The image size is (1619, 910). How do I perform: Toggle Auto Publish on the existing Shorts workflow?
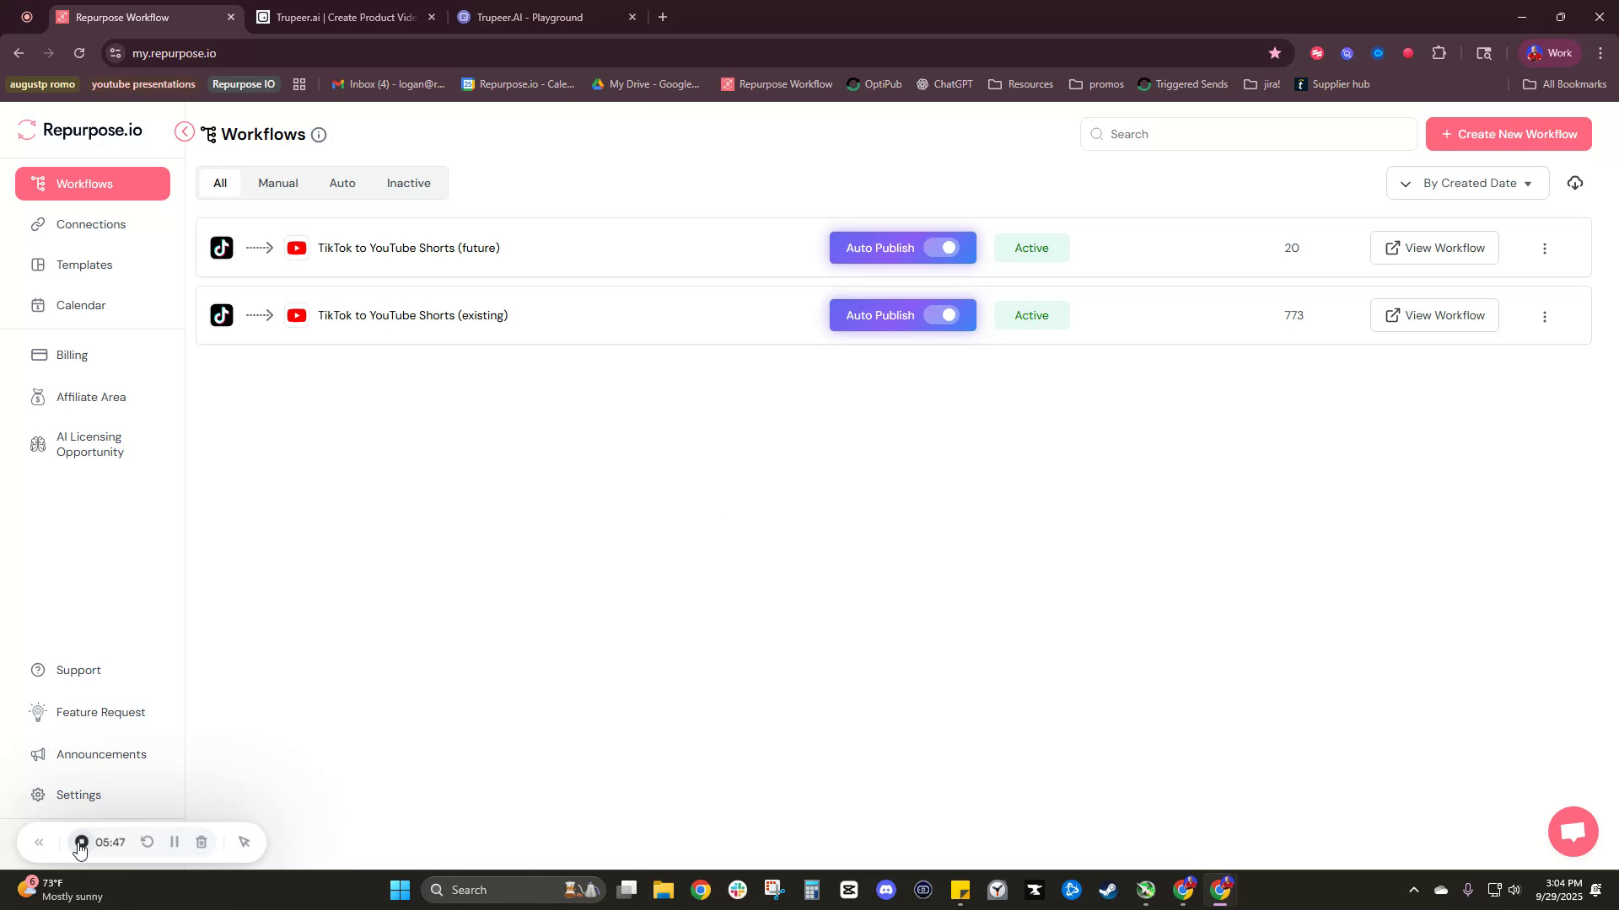(x=946, y=314)
